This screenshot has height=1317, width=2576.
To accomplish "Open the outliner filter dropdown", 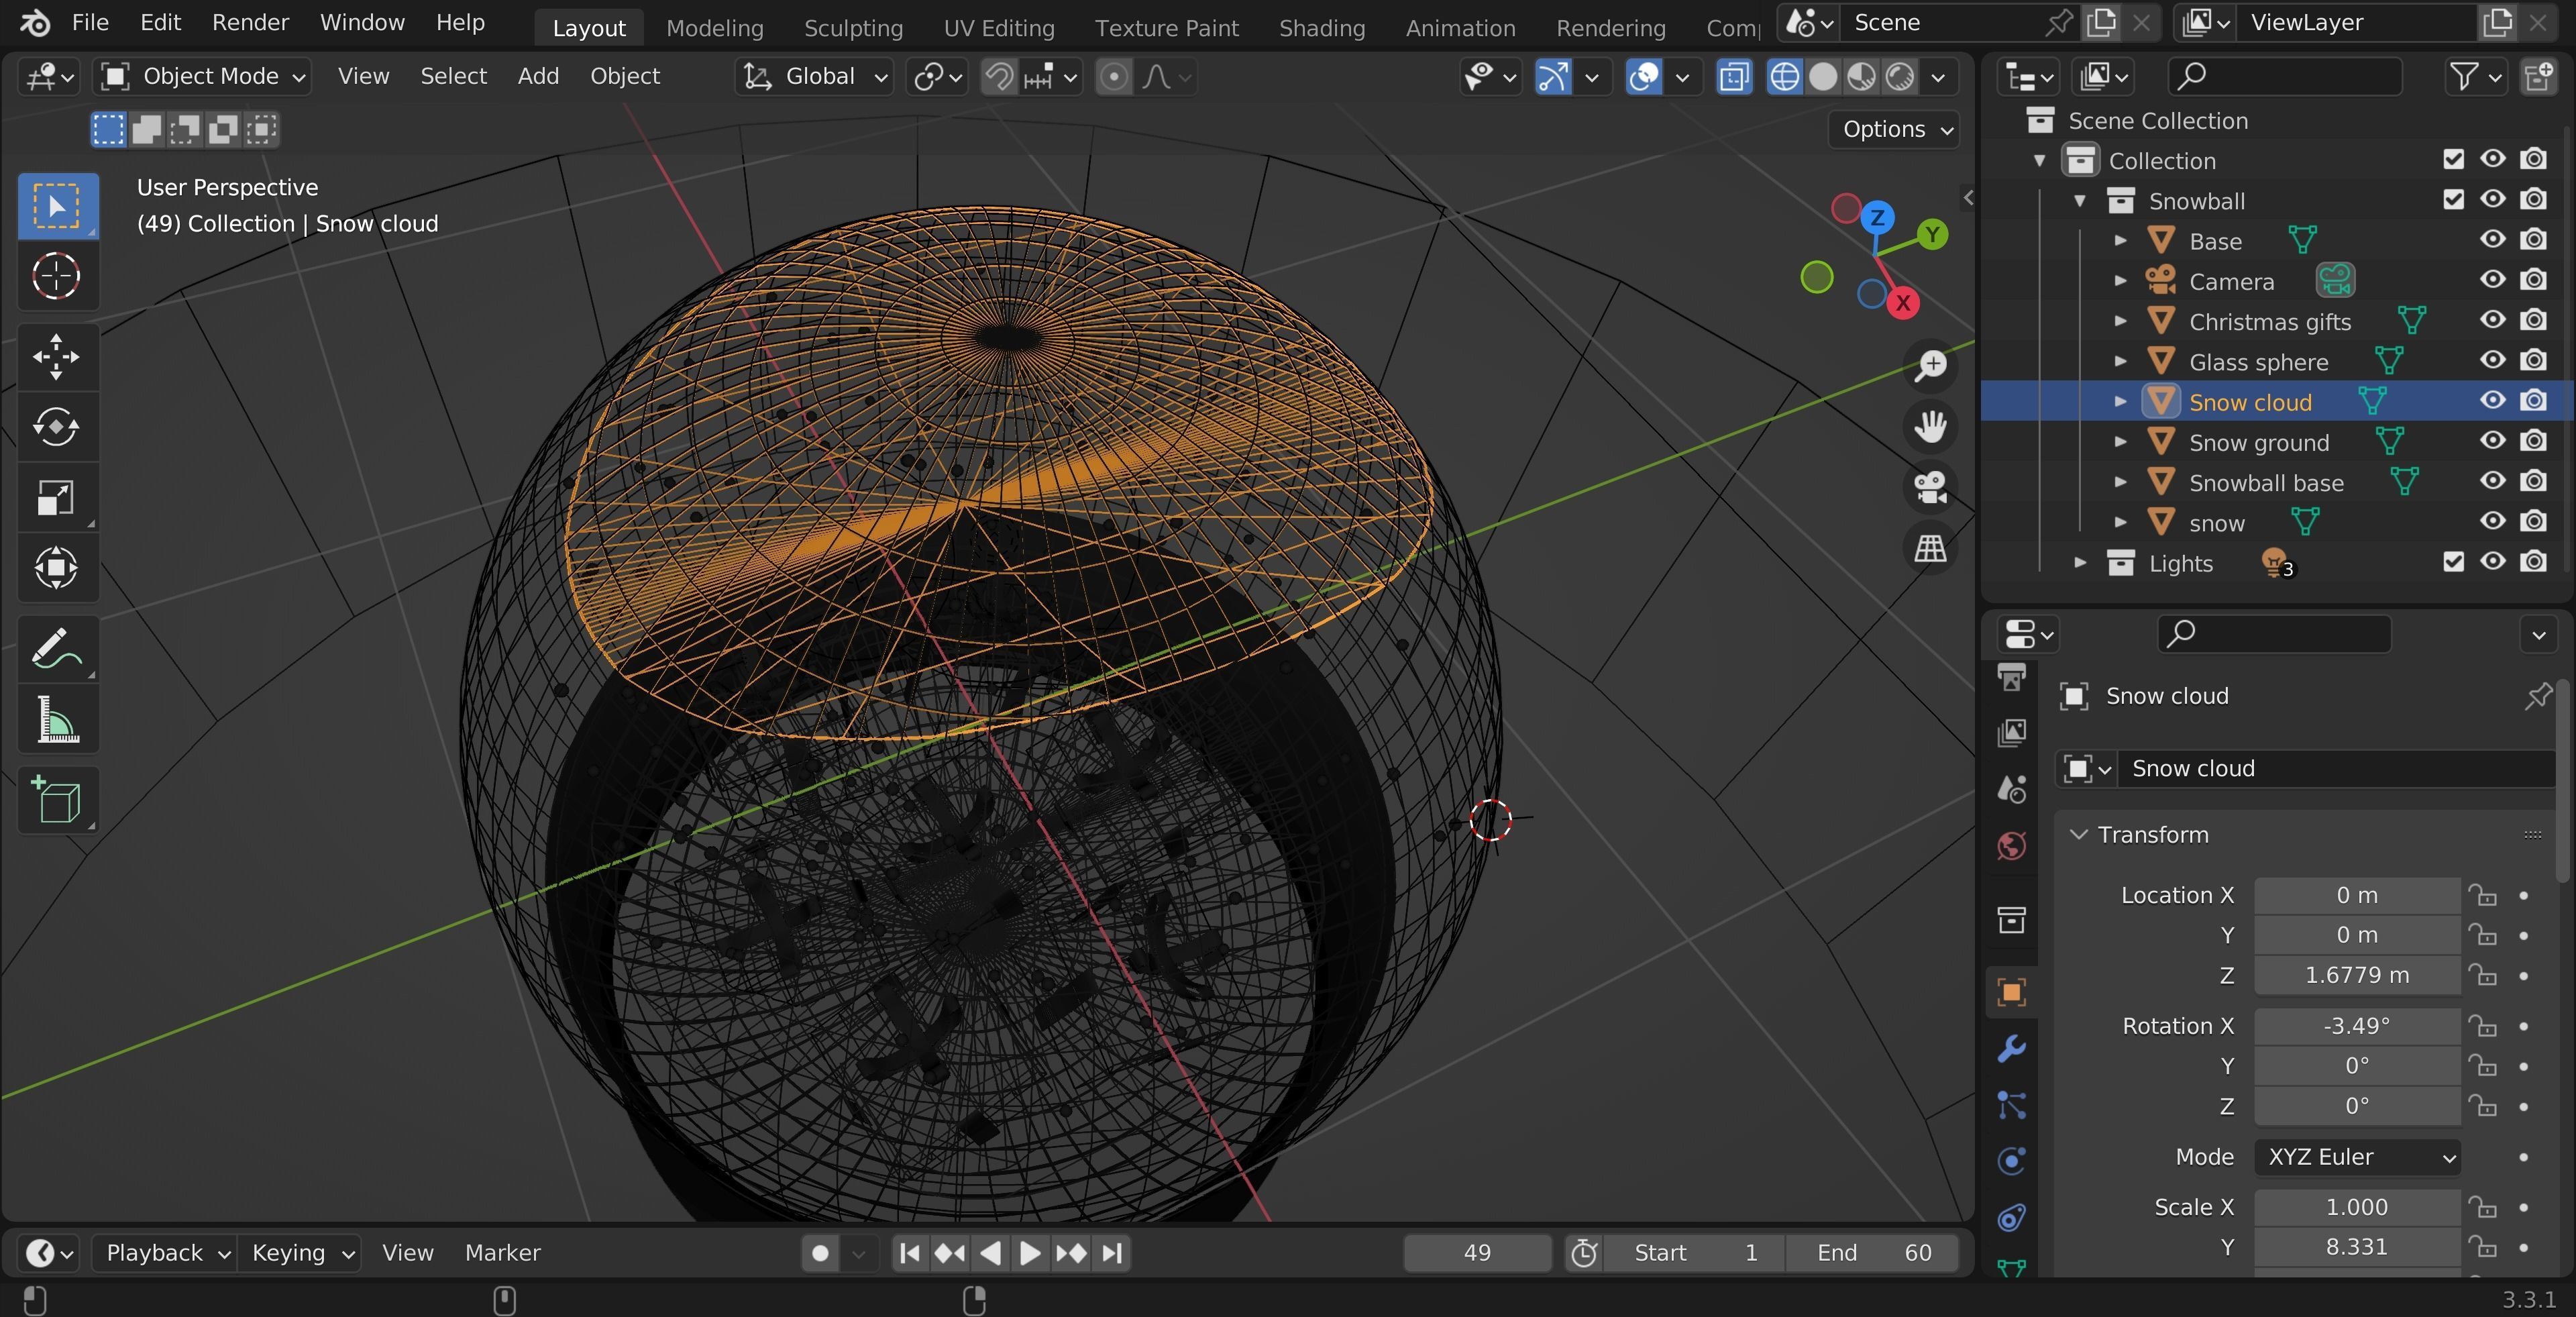I will [2477, 76].
